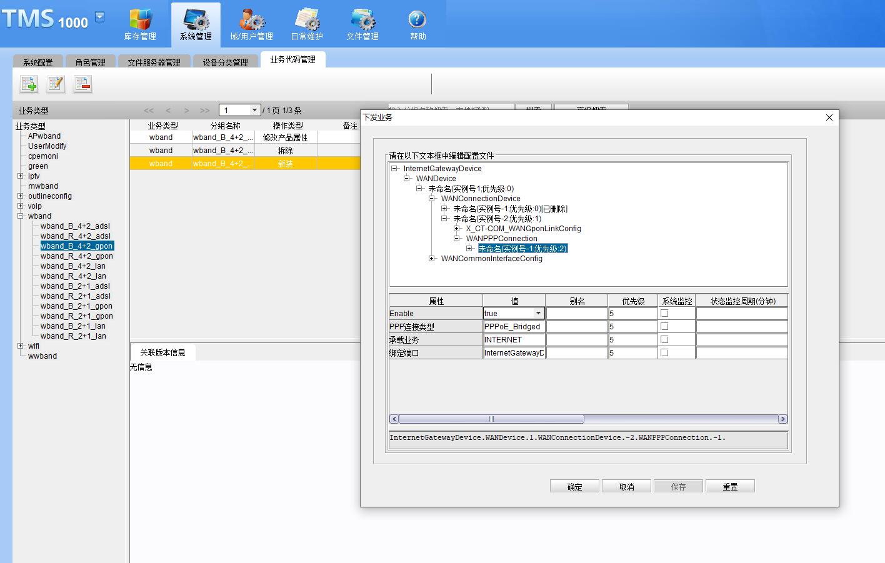The height and width of the screenshot is (563, 885).
Task: Open the 日常维护 module icon
Action: 307,25
